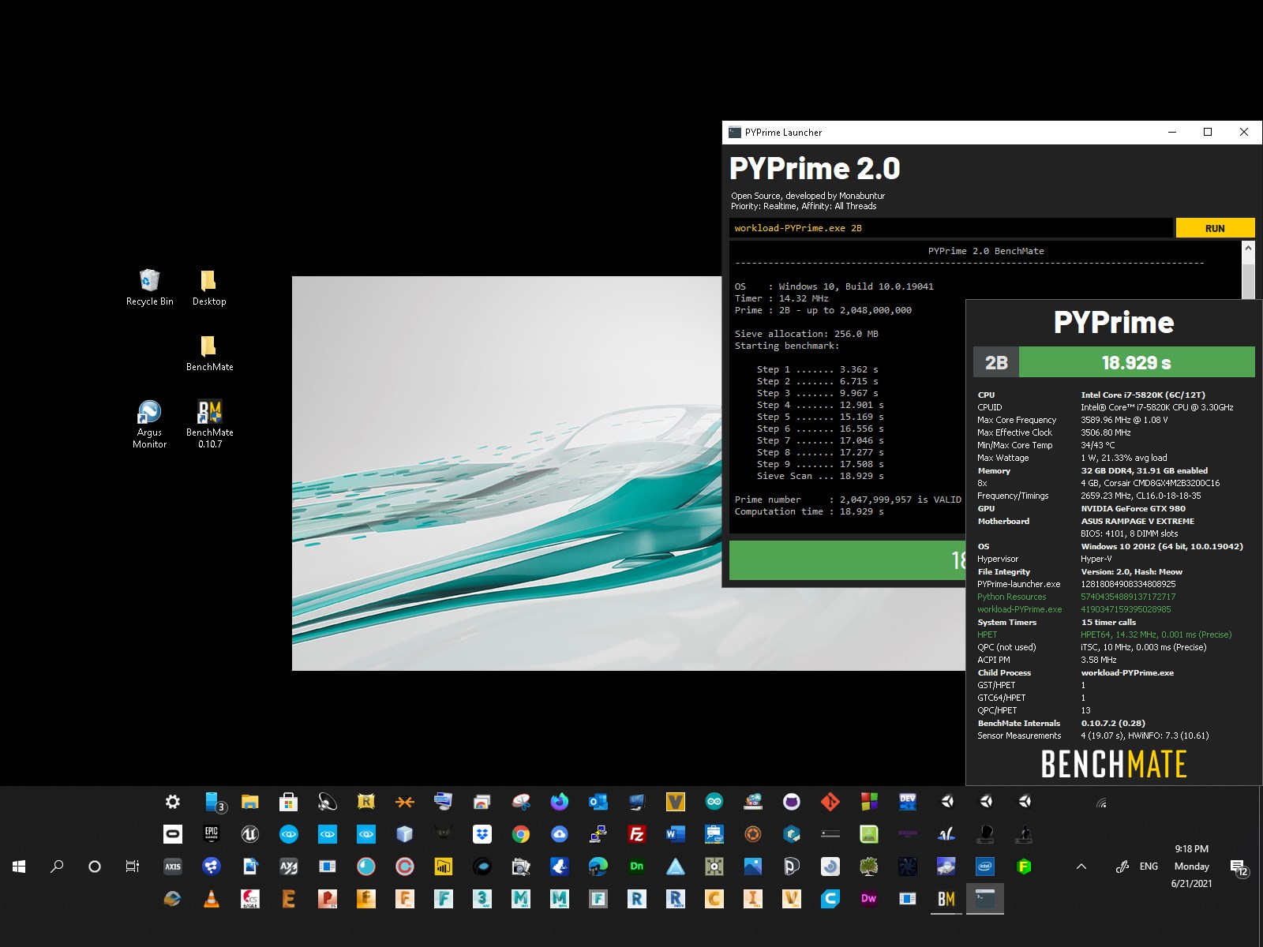Click the 'Intel Core i7-5820K (6C/12T)' value

coord(1143,395)
